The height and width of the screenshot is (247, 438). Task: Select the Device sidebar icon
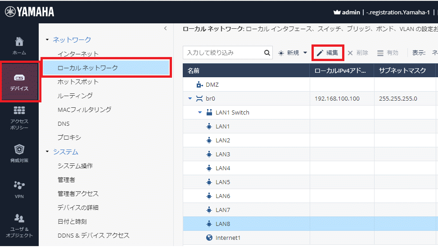pos(19,82)
